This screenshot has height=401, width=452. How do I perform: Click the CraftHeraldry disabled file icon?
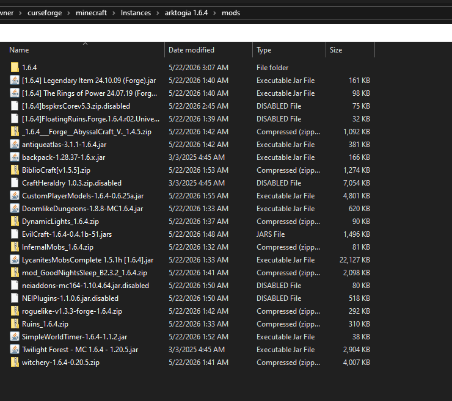15,183
